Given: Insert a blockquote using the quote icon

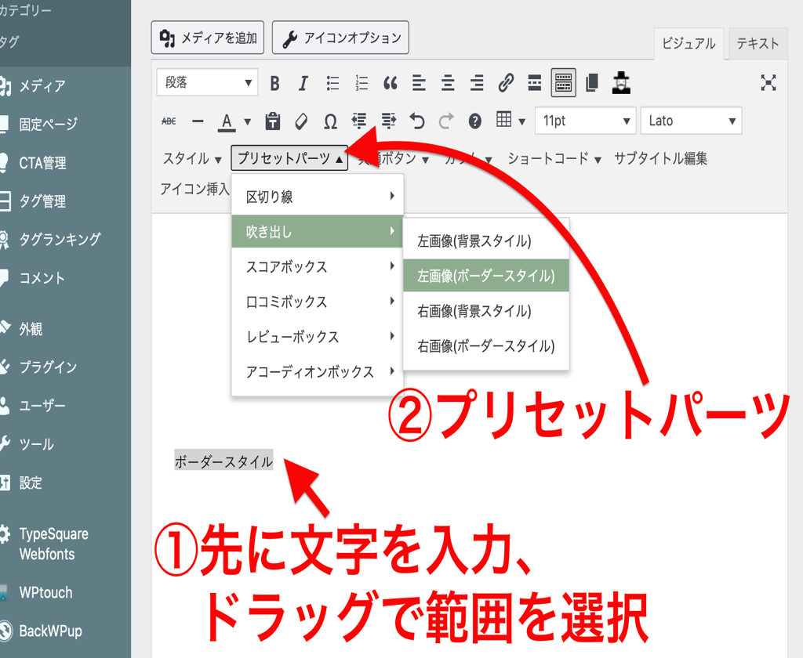Looking at the screenshot, I should click(x=390, y=83).
